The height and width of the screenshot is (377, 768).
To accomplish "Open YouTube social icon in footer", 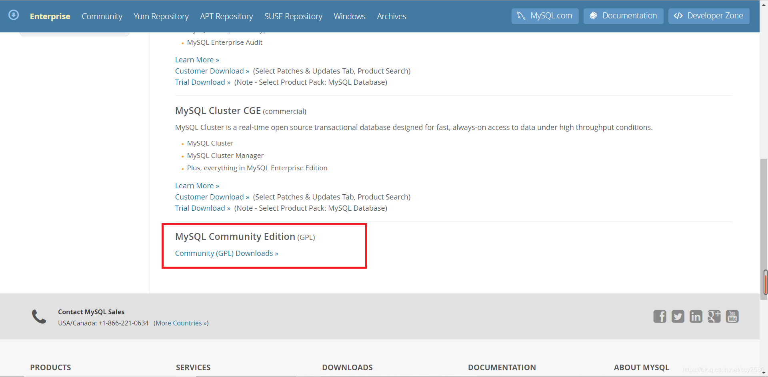I will point(732,316).
